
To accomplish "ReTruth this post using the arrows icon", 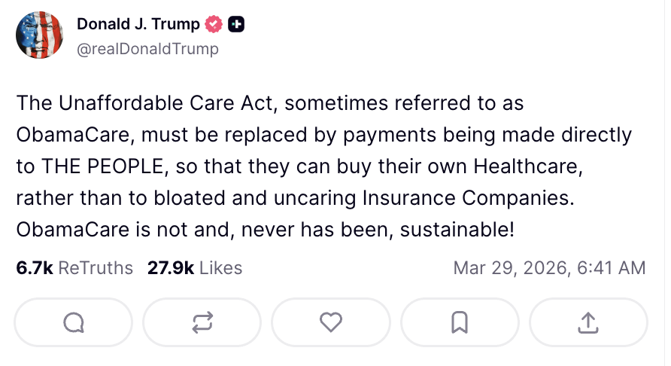I will pos(202,322).
